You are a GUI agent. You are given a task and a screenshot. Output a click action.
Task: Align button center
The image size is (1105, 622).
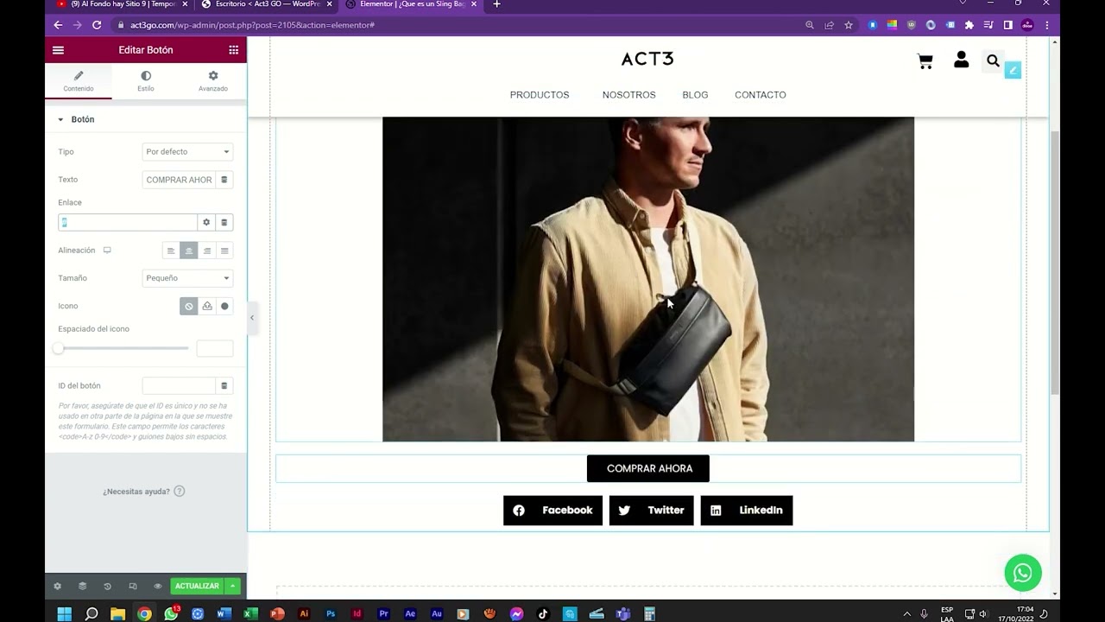(x=189, y=251)
